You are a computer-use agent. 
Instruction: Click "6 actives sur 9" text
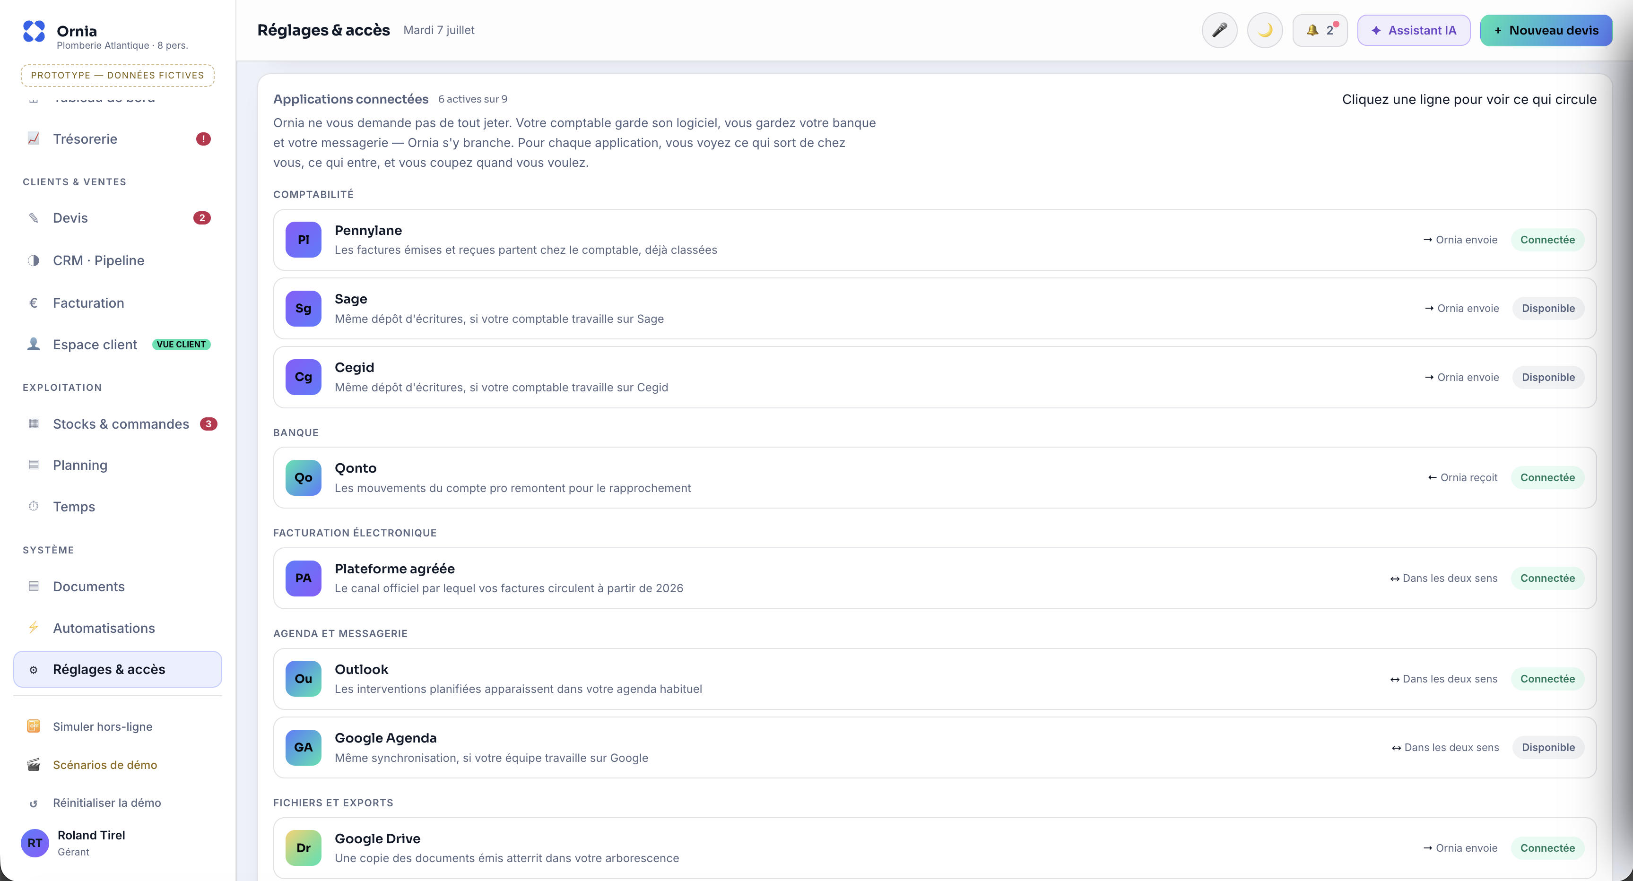pyautogui.click(x=472, y=100)
